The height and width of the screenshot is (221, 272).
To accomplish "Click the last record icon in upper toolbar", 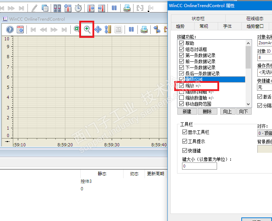I will 21,8.
